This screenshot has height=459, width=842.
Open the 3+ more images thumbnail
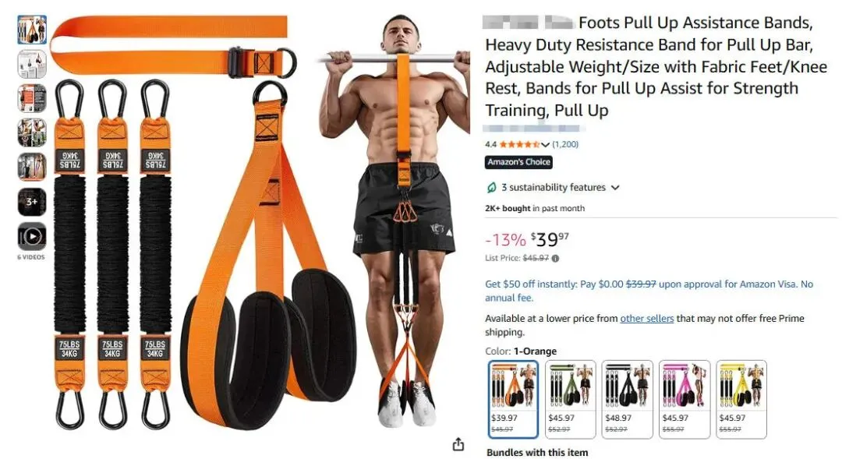tap(32, 202)
